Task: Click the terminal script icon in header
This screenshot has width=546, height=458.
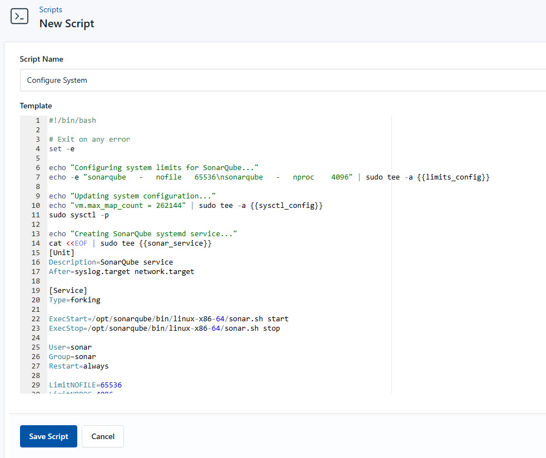Action: click(x=19, y=16)
